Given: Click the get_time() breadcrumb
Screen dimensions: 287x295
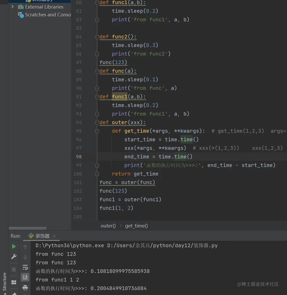Looking at the screenshot, I should 136,226.
